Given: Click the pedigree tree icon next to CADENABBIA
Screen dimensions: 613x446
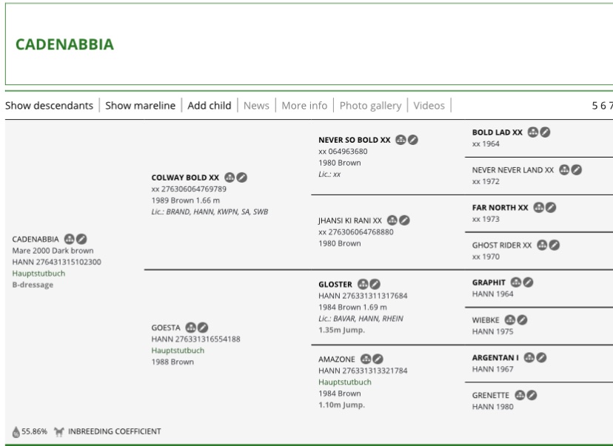Looking at the screenshot, I should 70,239.
